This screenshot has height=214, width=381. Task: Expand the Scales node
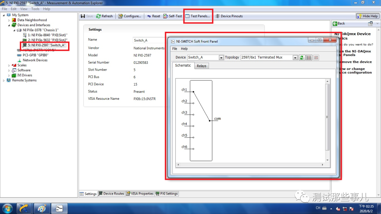pos(9,65)
